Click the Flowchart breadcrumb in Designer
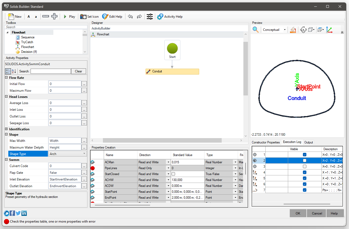 click(103, 35)
